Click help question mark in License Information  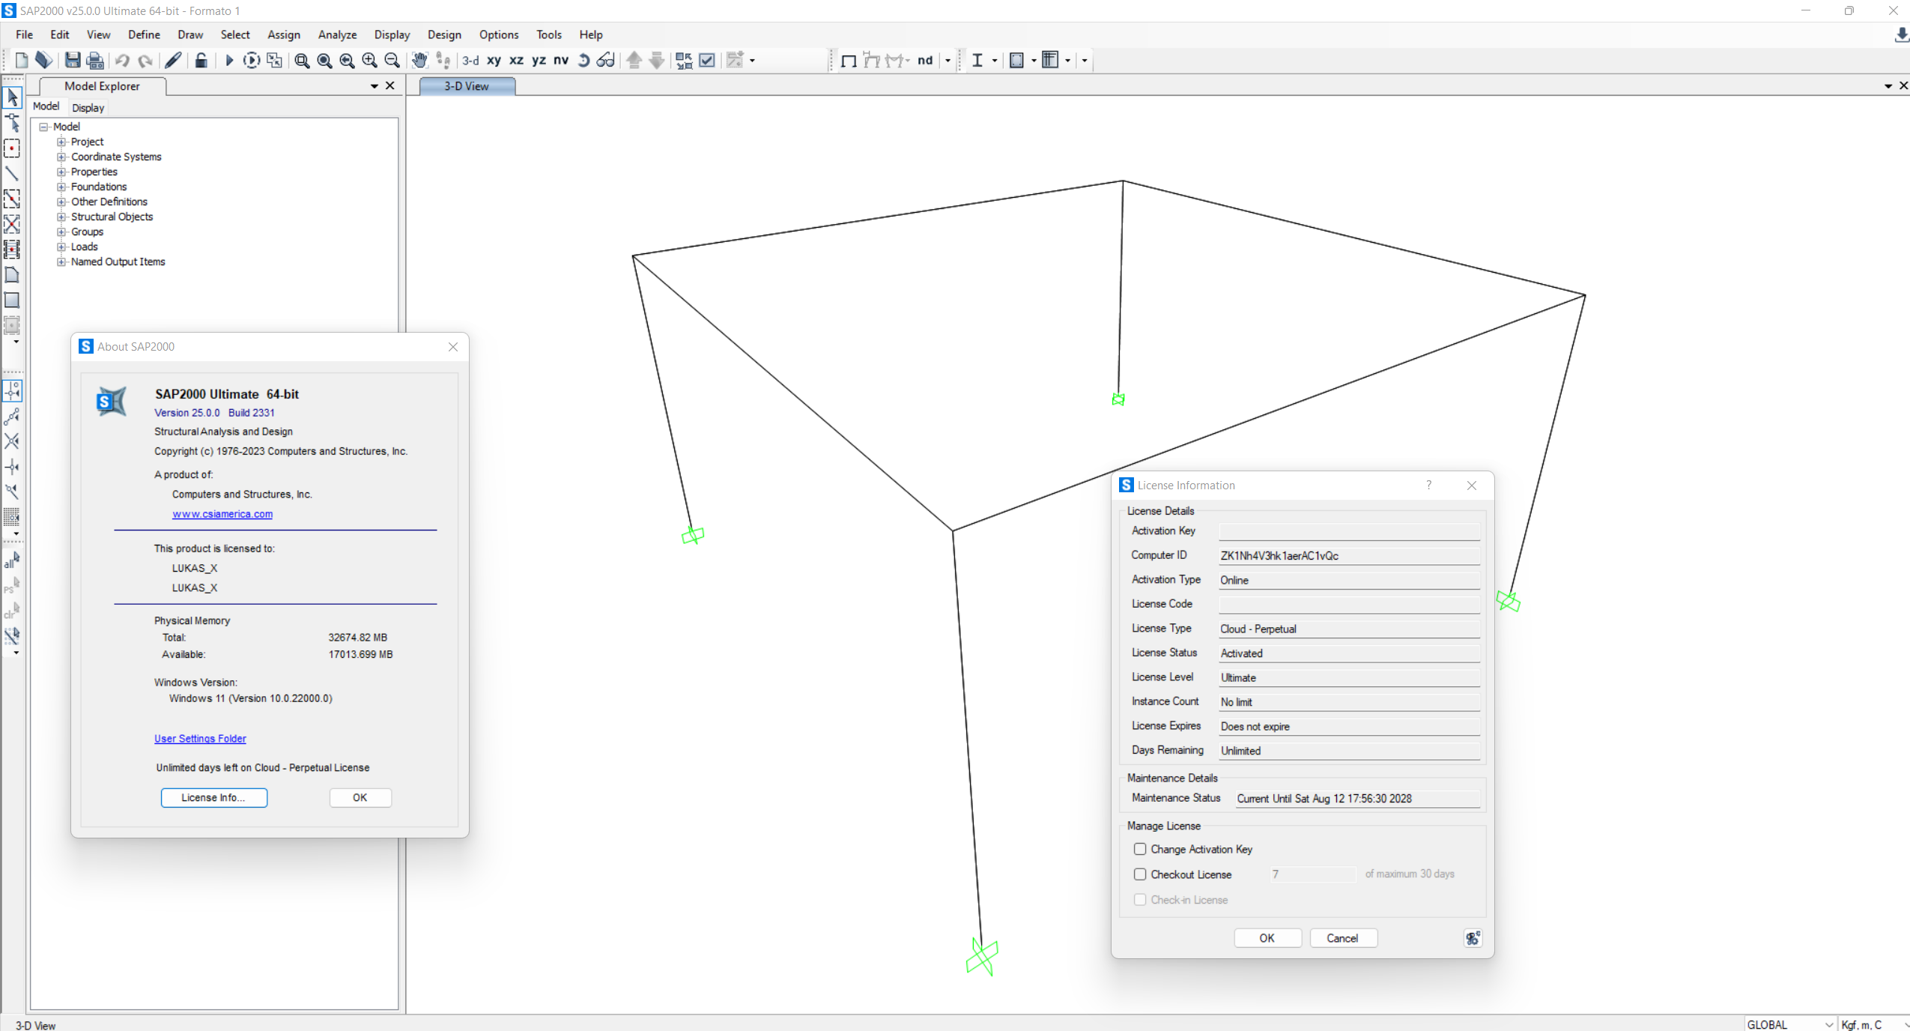(1429, 486)
